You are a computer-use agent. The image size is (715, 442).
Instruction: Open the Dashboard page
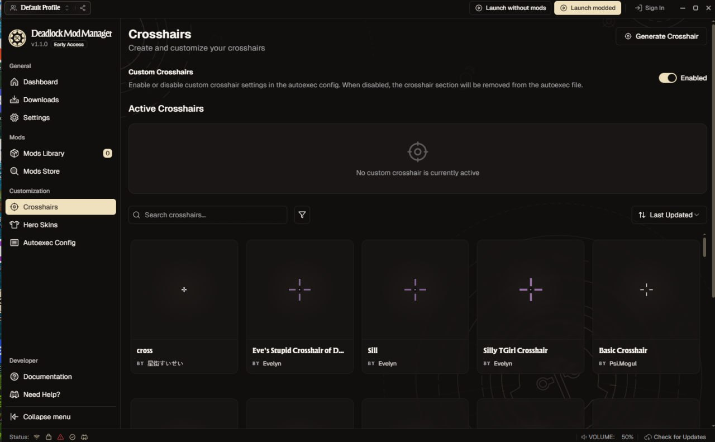point(61,82)
